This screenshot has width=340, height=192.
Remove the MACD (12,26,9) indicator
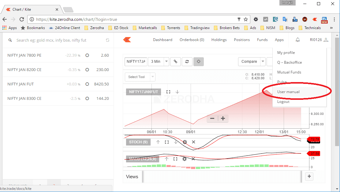point(193,159)
